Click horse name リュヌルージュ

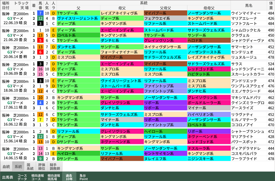click(244, 57)
